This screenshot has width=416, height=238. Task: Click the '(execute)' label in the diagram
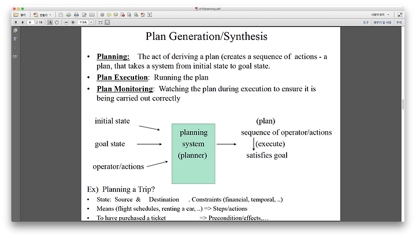[x=270, y=144]
